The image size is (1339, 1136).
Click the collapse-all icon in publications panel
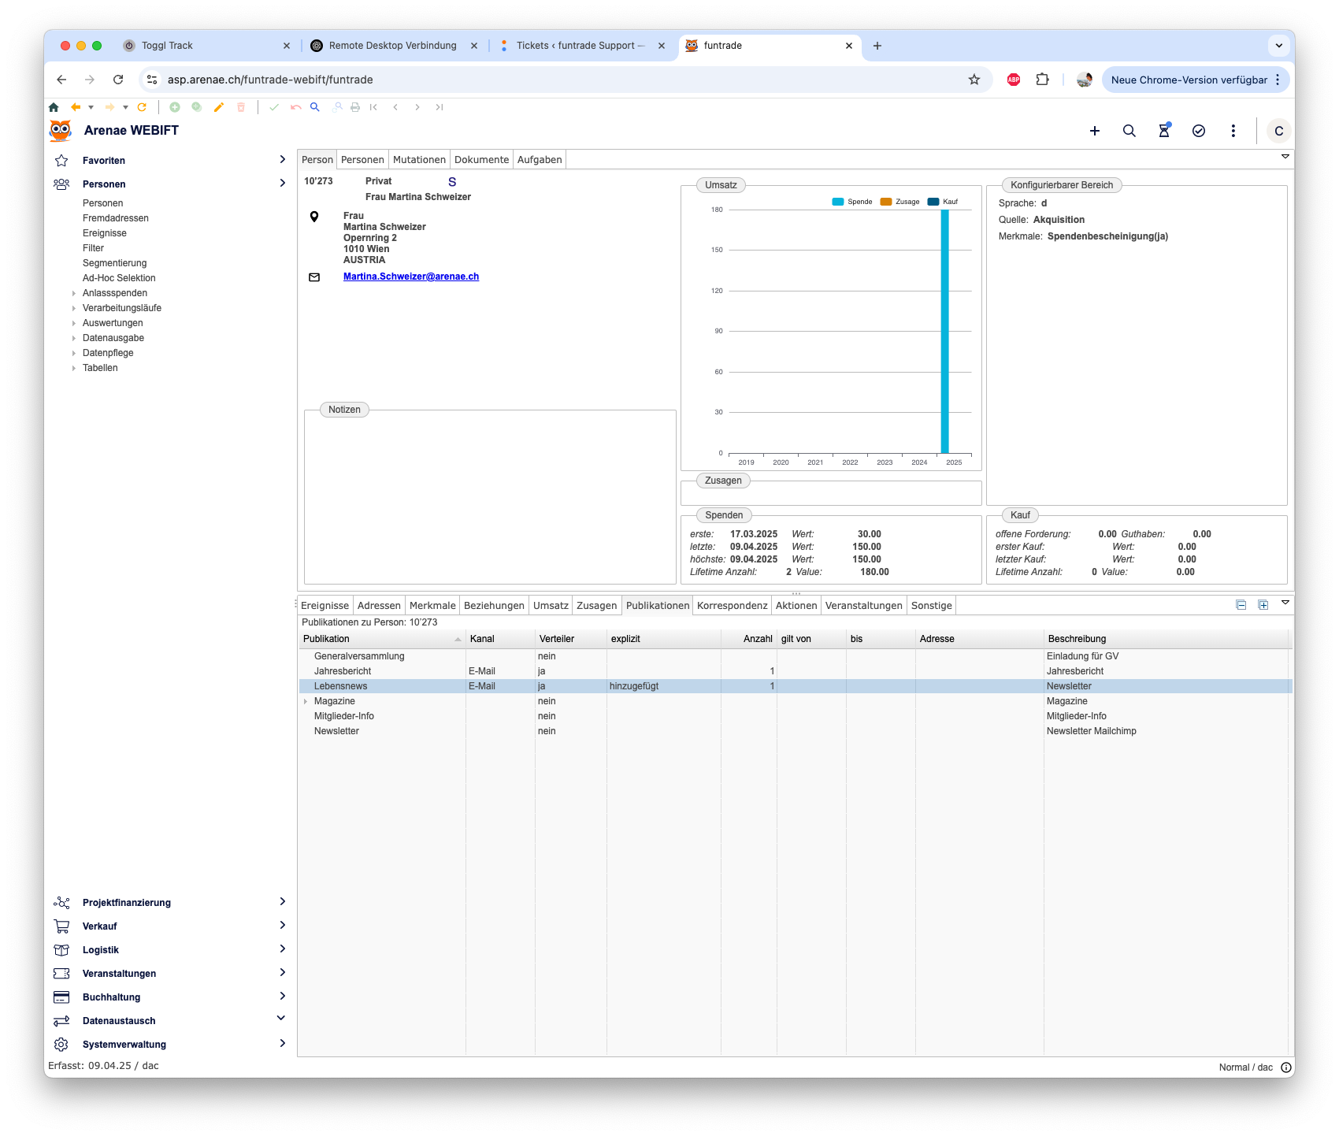pyautogui.click(x=1241, y=605)
